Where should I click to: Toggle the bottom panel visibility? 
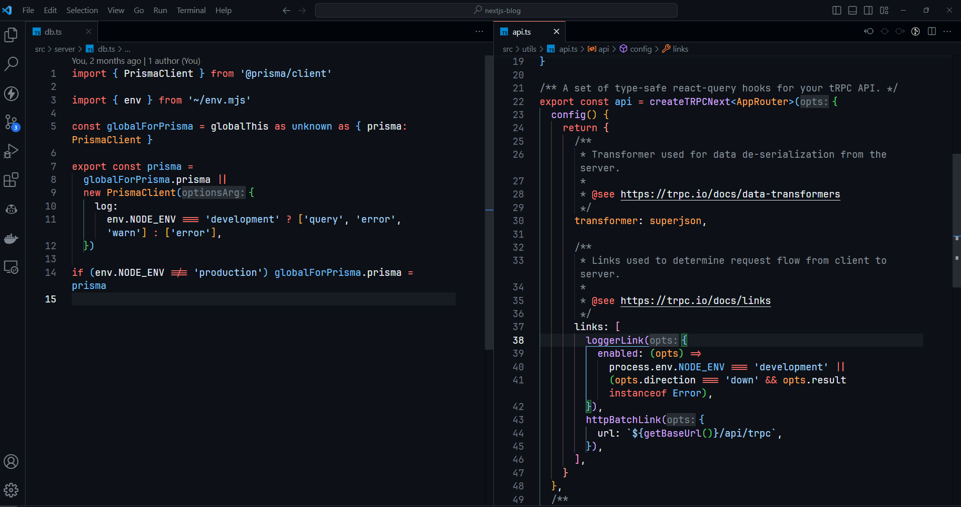(x=852, y=11)
